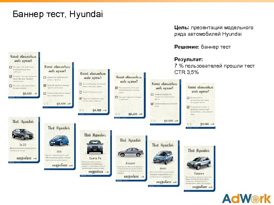
Task: Select the light-blue Getz car image
Action: coord(163,158)
